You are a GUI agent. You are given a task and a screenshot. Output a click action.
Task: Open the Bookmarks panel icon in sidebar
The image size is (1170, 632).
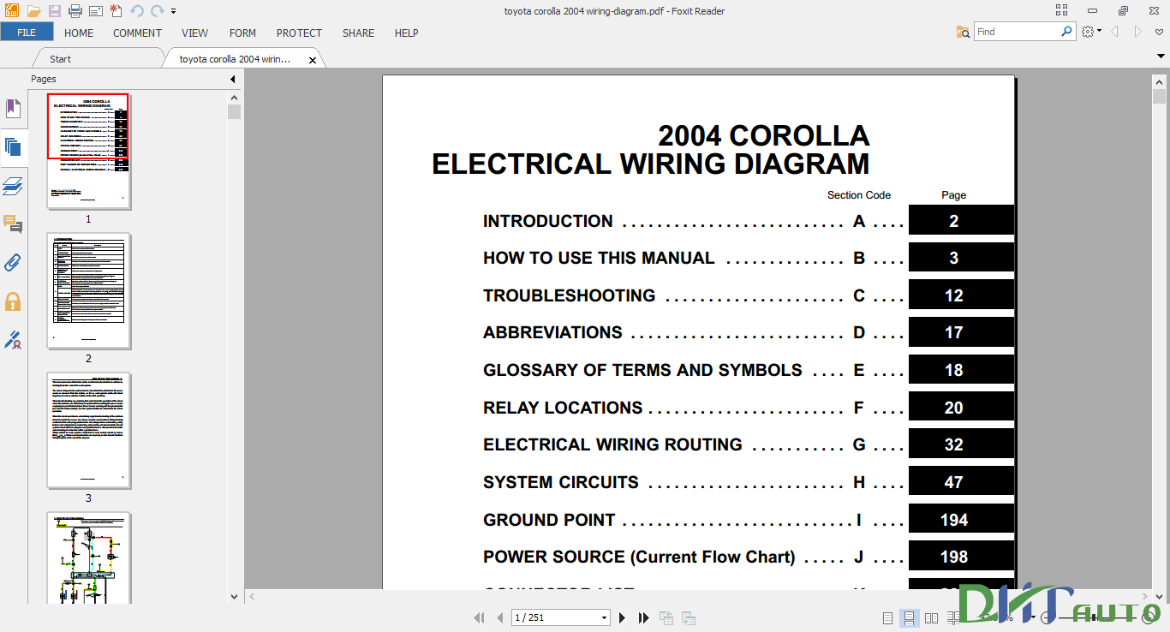(13, 108)
